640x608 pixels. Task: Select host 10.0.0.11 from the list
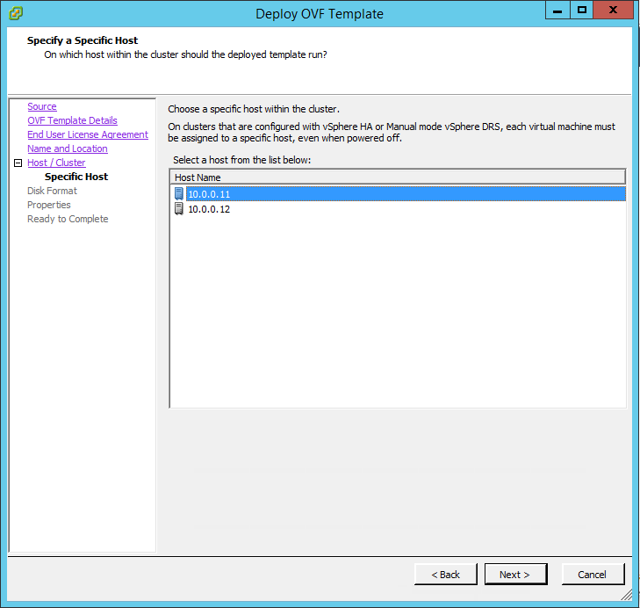click(209, 194)
